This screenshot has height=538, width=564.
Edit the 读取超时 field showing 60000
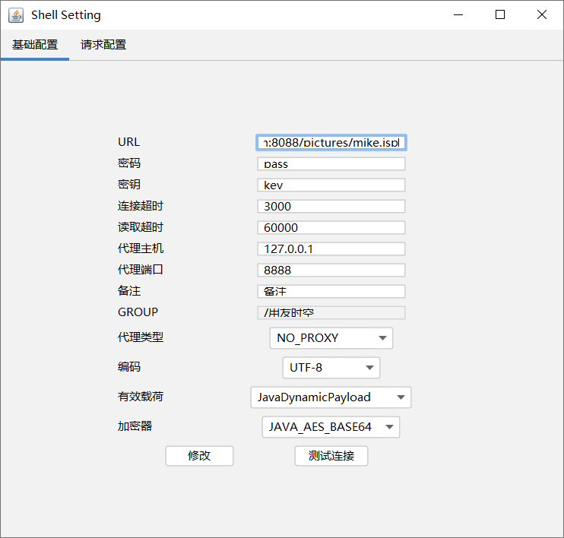point(331,227)
